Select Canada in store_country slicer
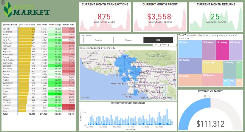The height and width of the screenshot is (132, 245). (98, 40)
